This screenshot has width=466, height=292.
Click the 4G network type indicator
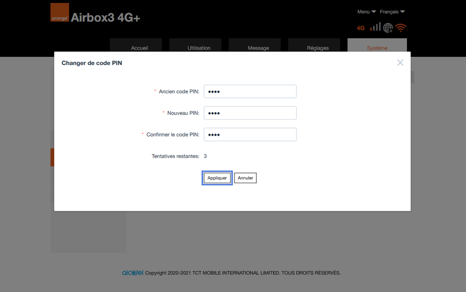360,28
